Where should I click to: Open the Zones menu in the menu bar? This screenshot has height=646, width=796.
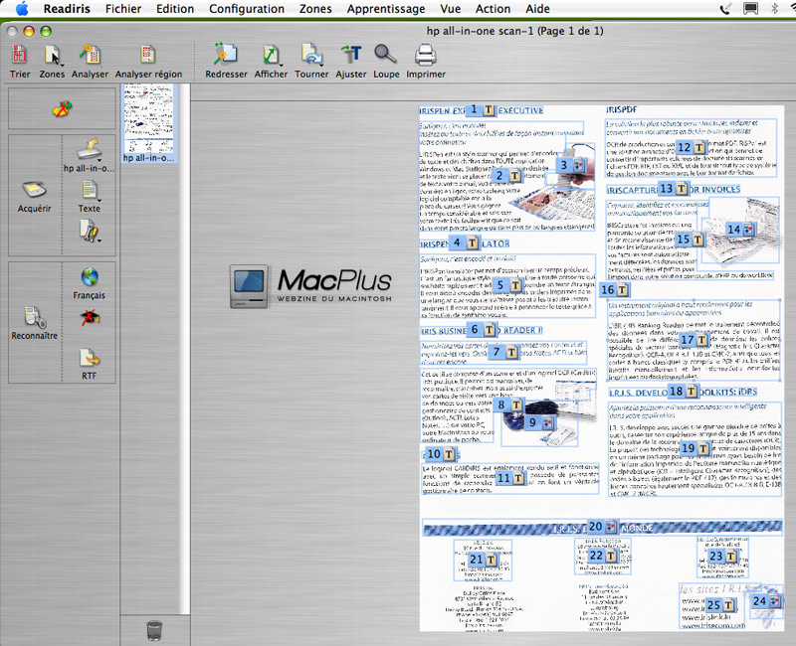coord(315,9)
